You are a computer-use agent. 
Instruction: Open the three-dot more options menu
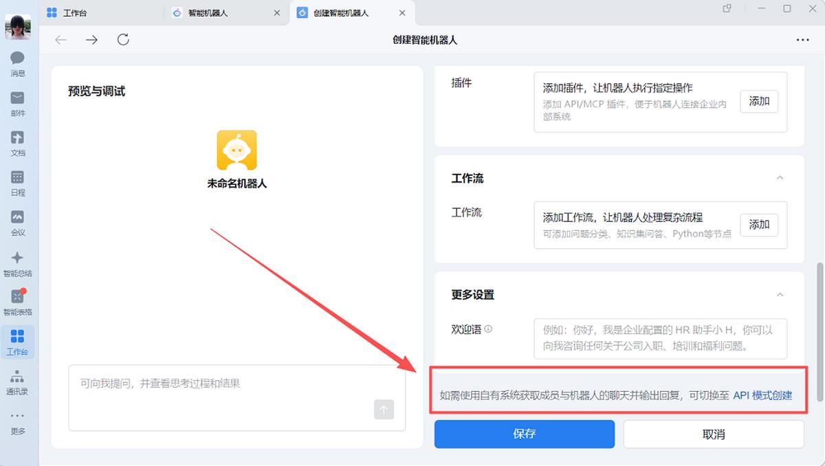[x=802, y=40]
